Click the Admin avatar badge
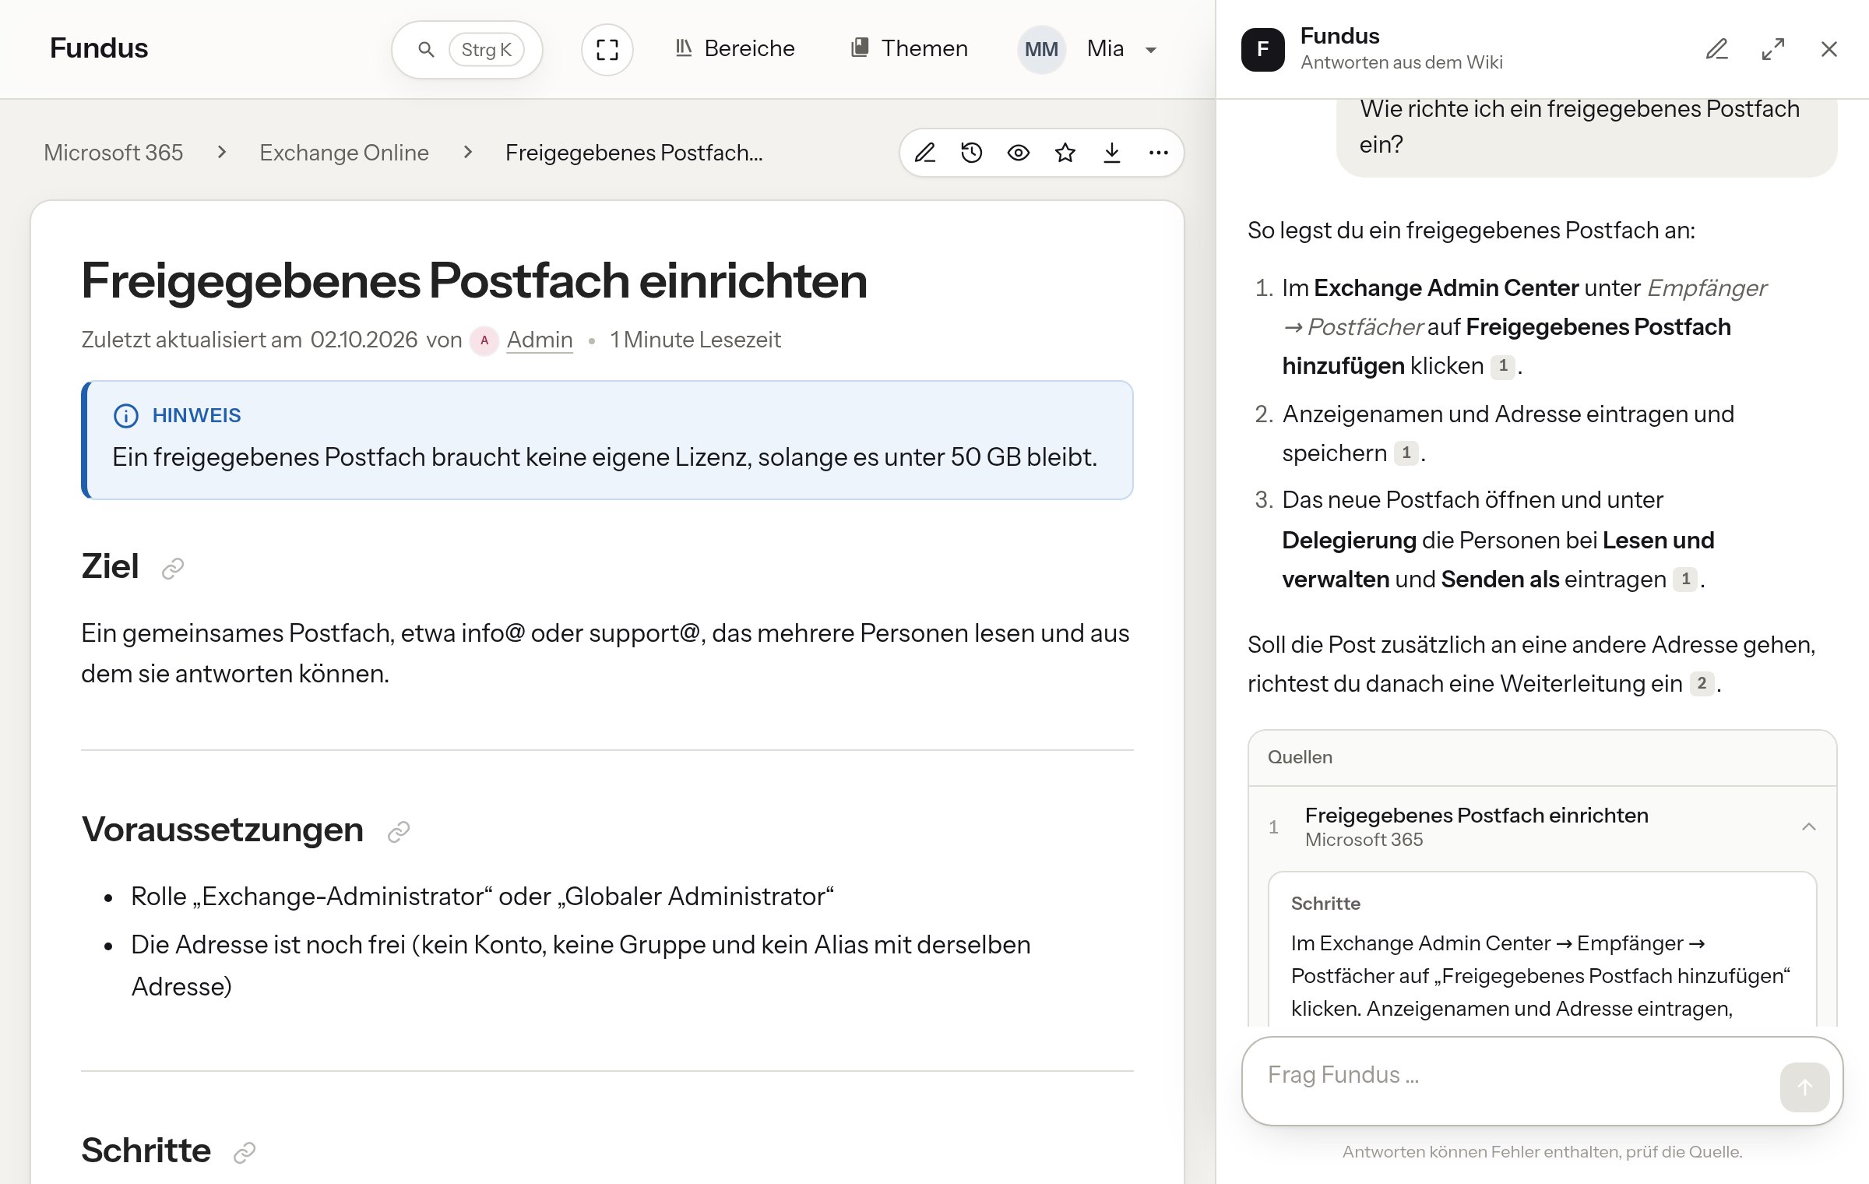1869x1184 pixels. pyautogui.click(x=484, y=340)
